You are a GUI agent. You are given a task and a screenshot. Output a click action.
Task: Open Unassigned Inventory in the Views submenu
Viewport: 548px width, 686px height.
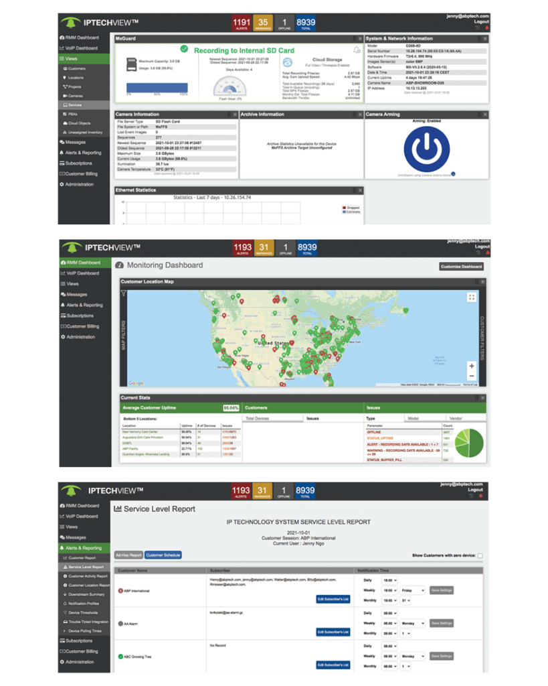click(85, 133)
